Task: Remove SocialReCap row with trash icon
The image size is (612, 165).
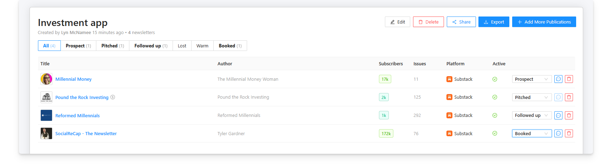Action: pos(569,133)
